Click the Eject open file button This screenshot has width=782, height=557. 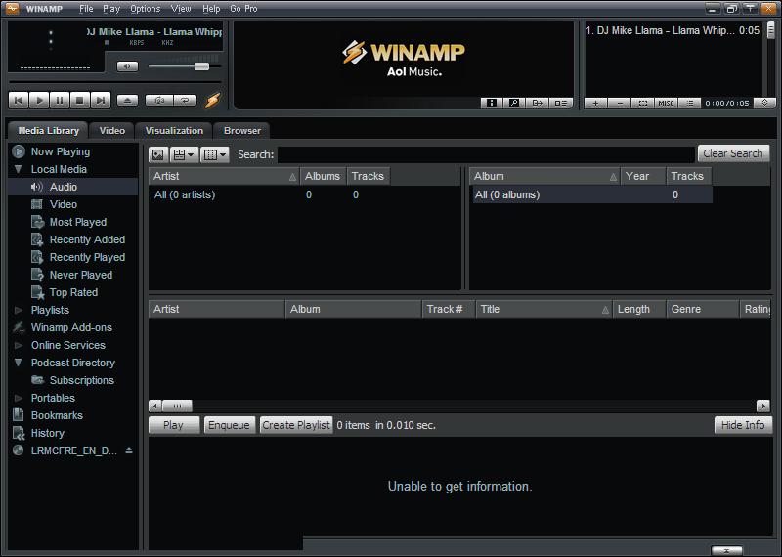127,100
